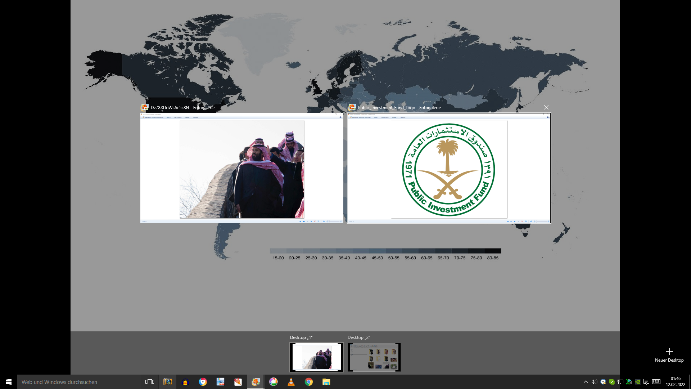
Task: Open File Explorer from the taskbar
Action: coord(326,382)
